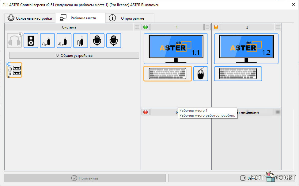
Task: Toggle the orange status indicator of workplace 2
Action: (x=216, y=27)
